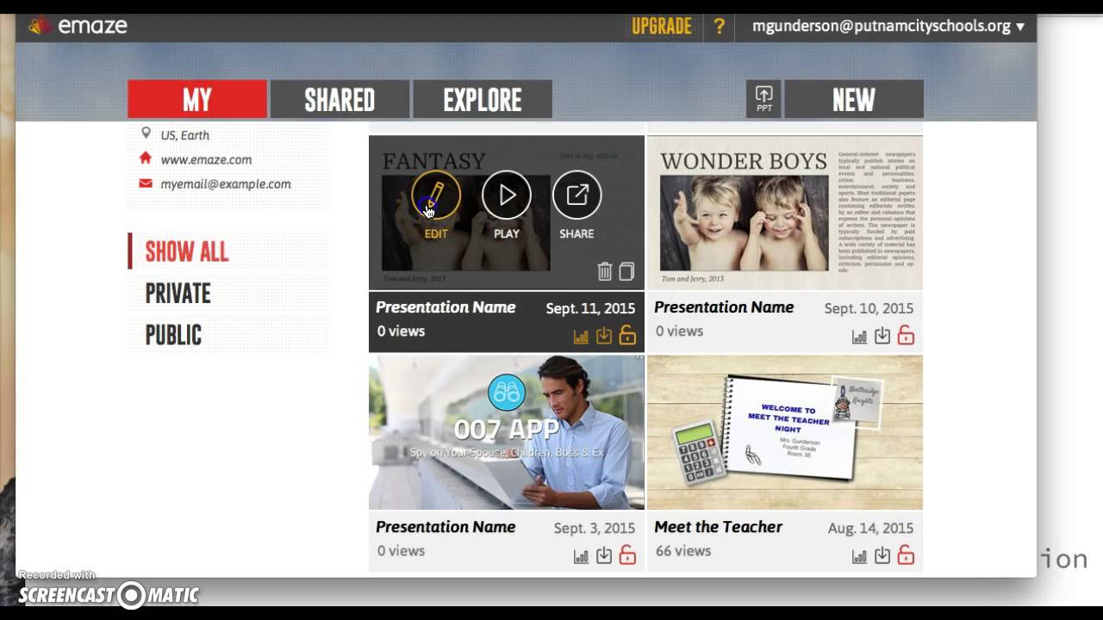Screen dimensions: 1103x620
Task: Open www.emaze.com profile link
Action: [x=206, y=159]
